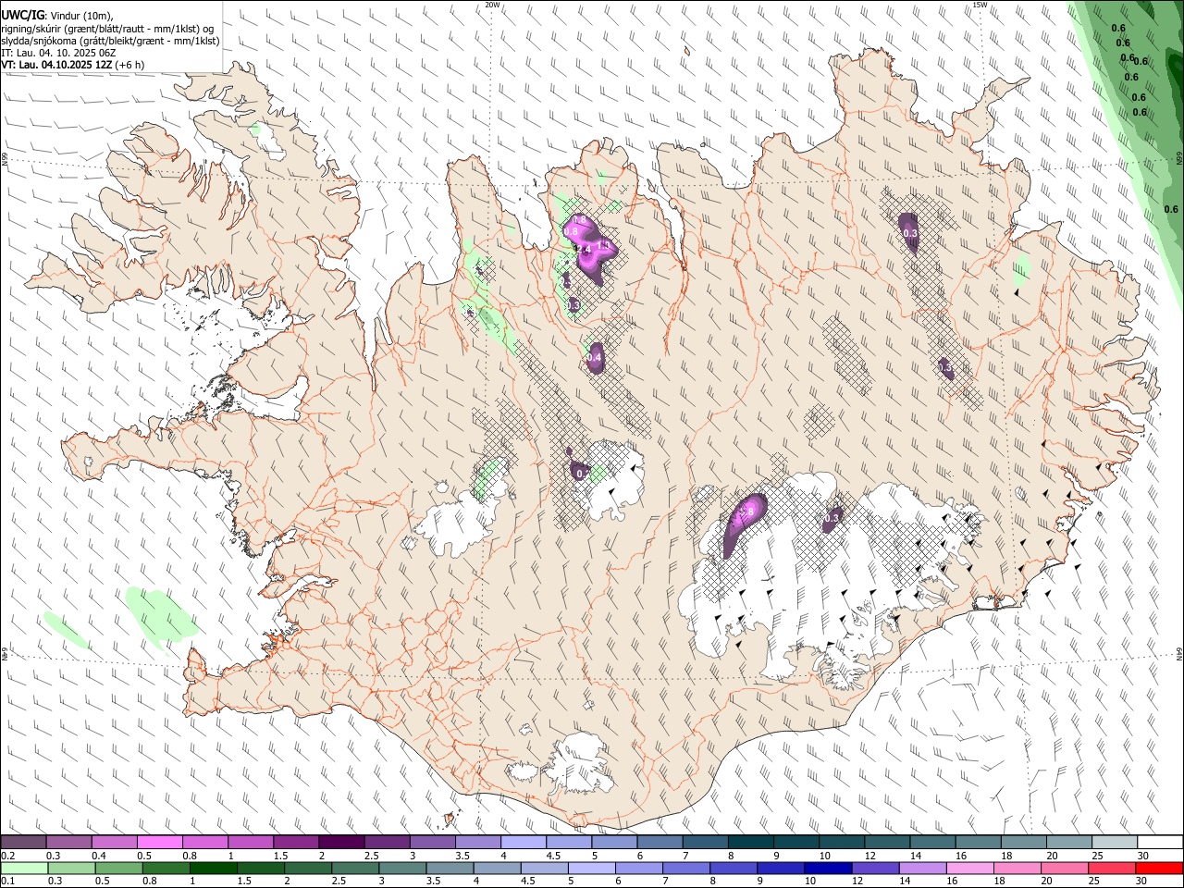Select the magenta 1.5 swatch, upper legend row
Screen dimensions: 1184x888
pyautogui.click(x=296, y=842)
